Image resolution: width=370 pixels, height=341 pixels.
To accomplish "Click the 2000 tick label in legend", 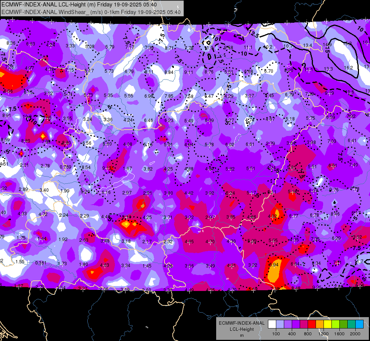I will [355, 334].
